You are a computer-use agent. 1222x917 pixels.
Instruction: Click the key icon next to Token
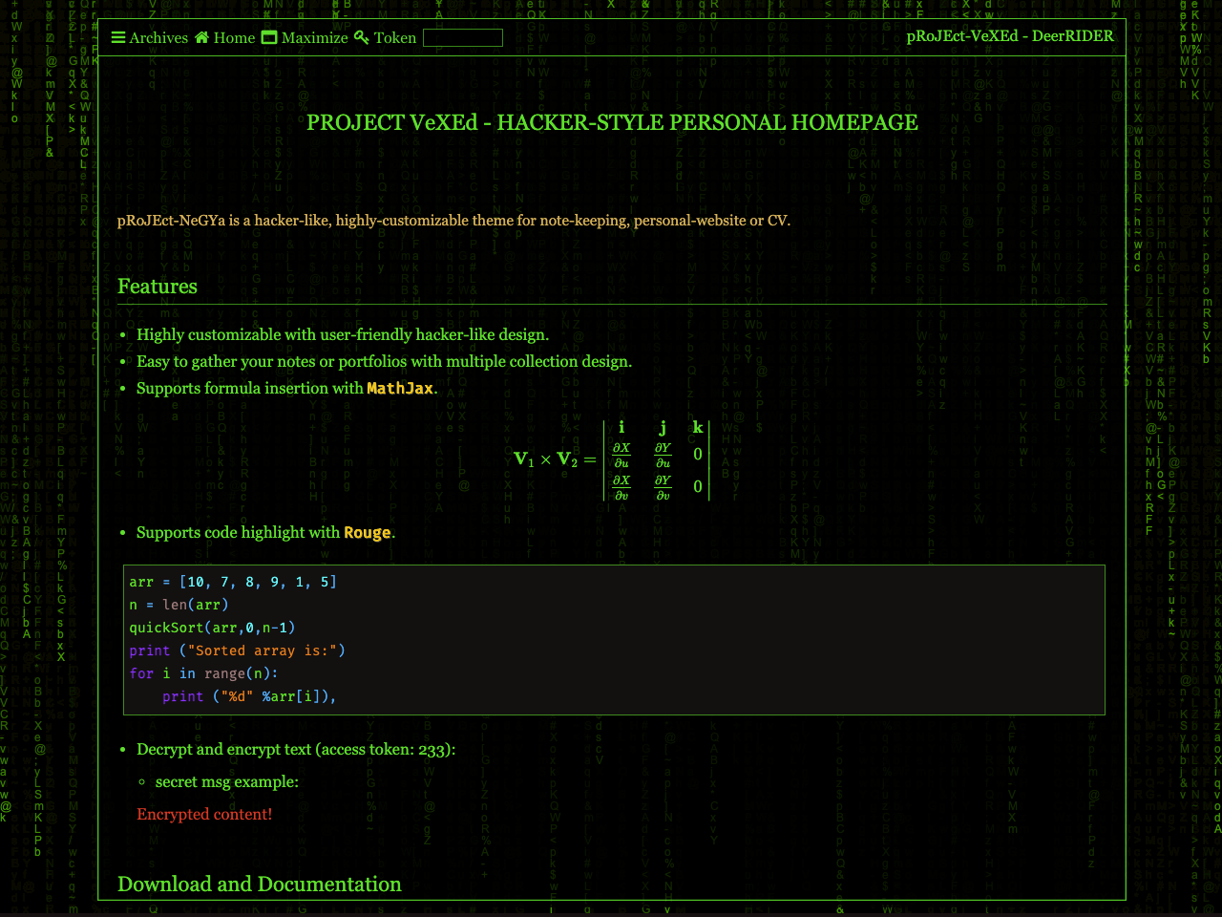(x=361, y=37)
